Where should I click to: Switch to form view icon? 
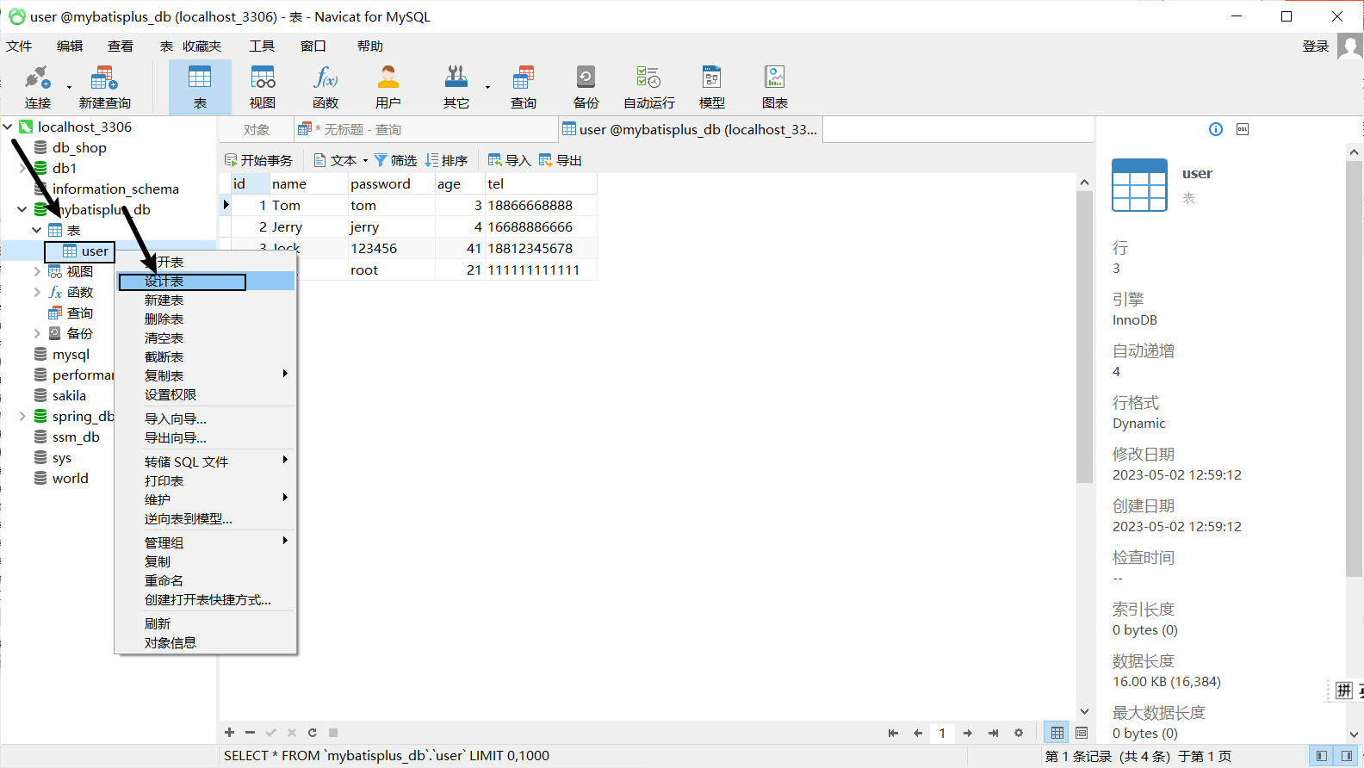(x=1082, y=733)
